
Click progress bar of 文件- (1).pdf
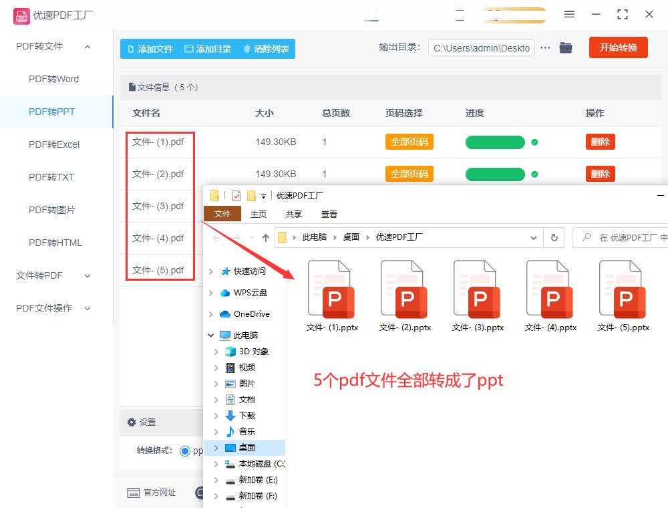(x=495, y=142)
